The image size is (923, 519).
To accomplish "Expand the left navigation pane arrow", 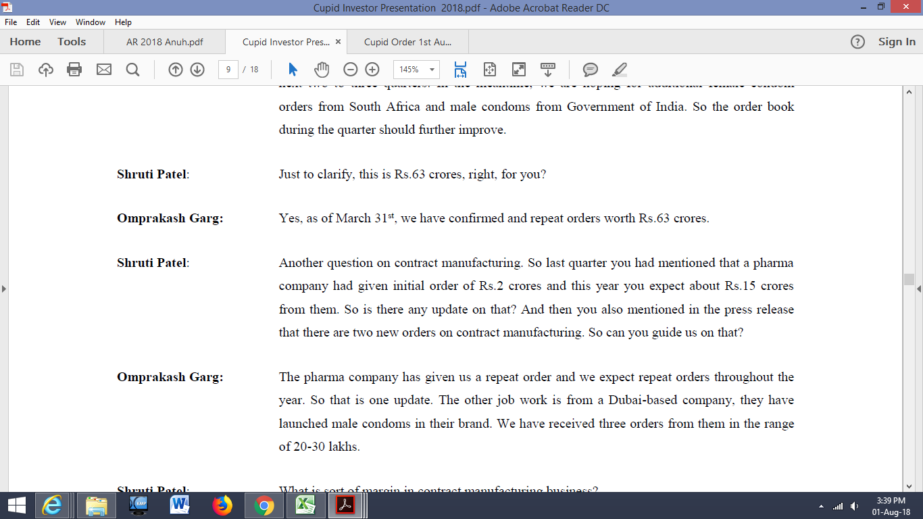I will point(4,289).
